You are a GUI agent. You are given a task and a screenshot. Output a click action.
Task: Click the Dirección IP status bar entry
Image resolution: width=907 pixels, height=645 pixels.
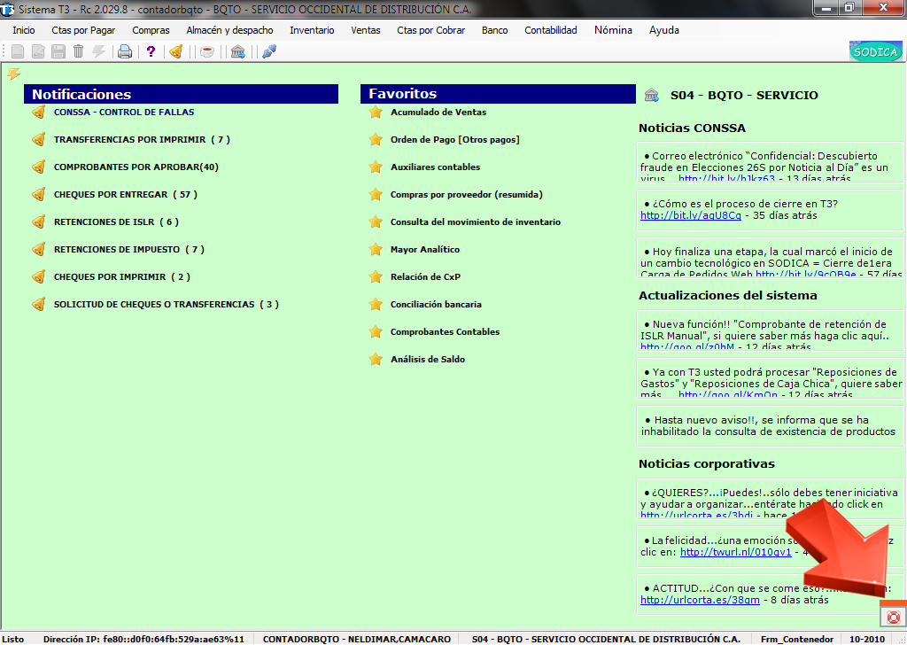[x=143, y=639]
